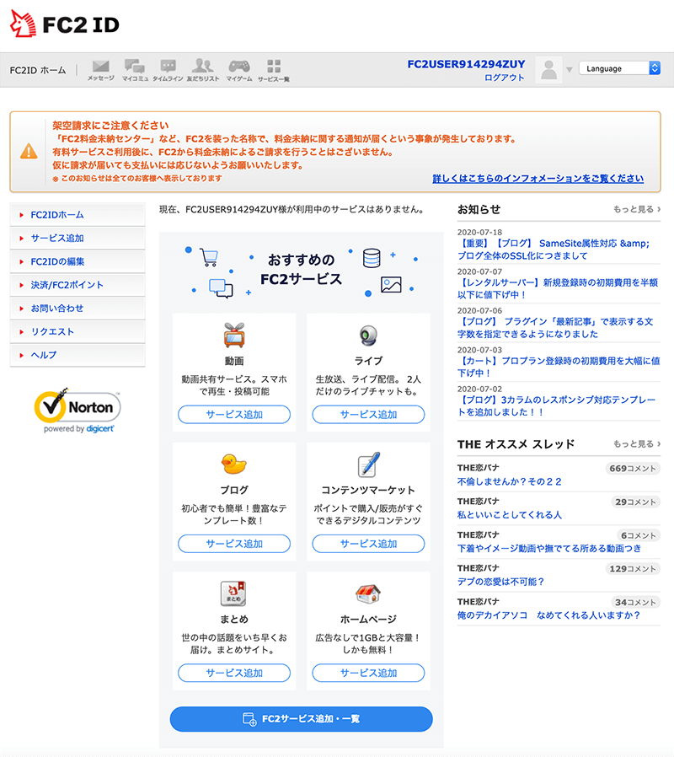
Task: Open the SameSite属性対応 SSL化 news item
Action: coord(554,250)
